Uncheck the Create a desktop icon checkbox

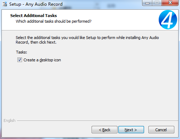click(x=20, y=60)
